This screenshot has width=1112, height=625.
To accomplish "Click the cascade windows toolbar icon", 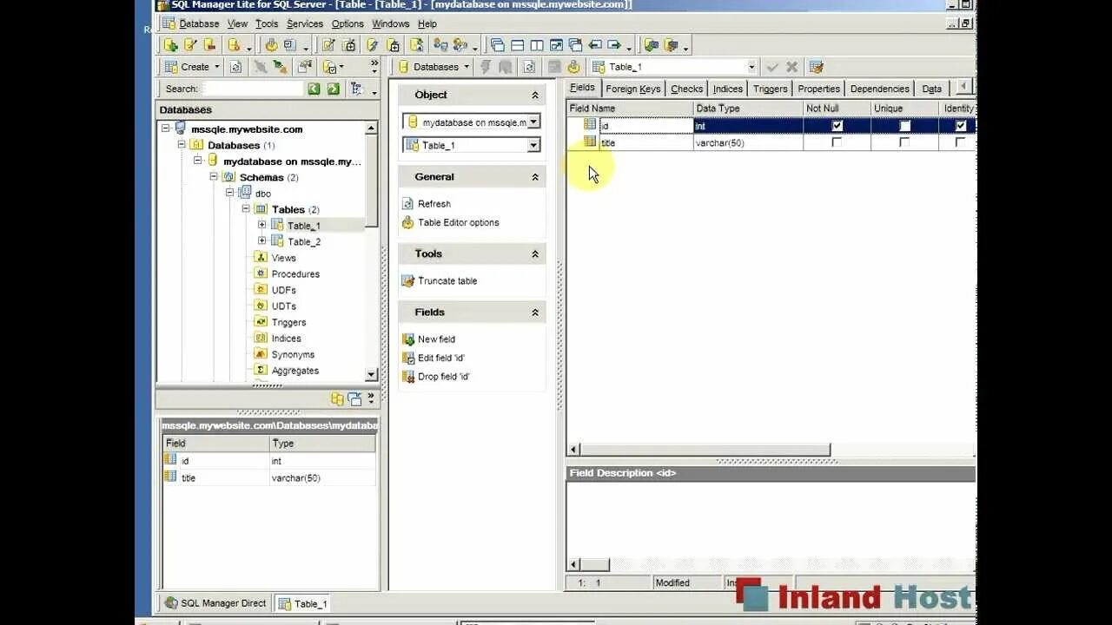I will pos(497,45).
